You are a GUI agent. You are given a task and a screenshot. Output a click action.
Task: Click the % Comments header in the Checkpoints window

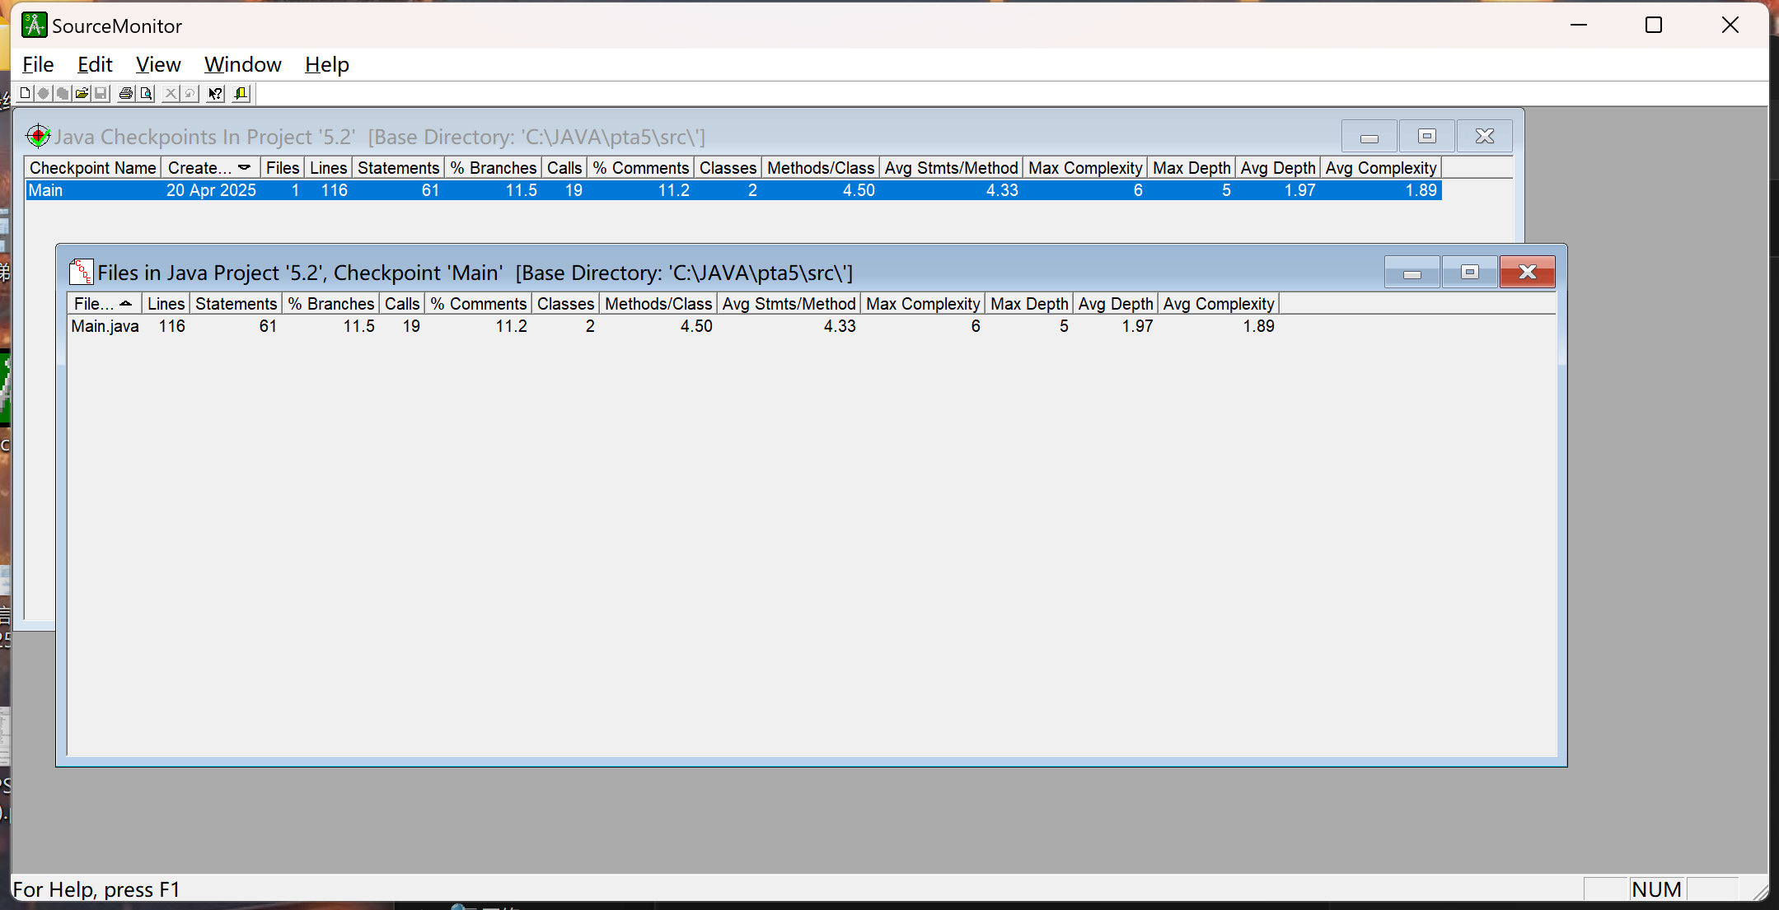[640, 167]
